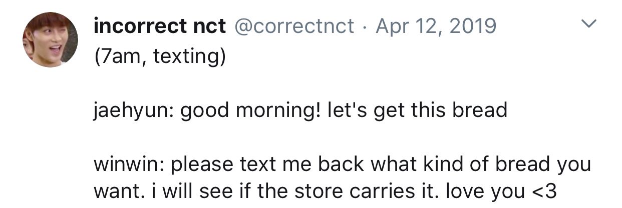The image size is (622, 208).
Task: Open the incorrect nct profile avatar
Action: [50, 39]
